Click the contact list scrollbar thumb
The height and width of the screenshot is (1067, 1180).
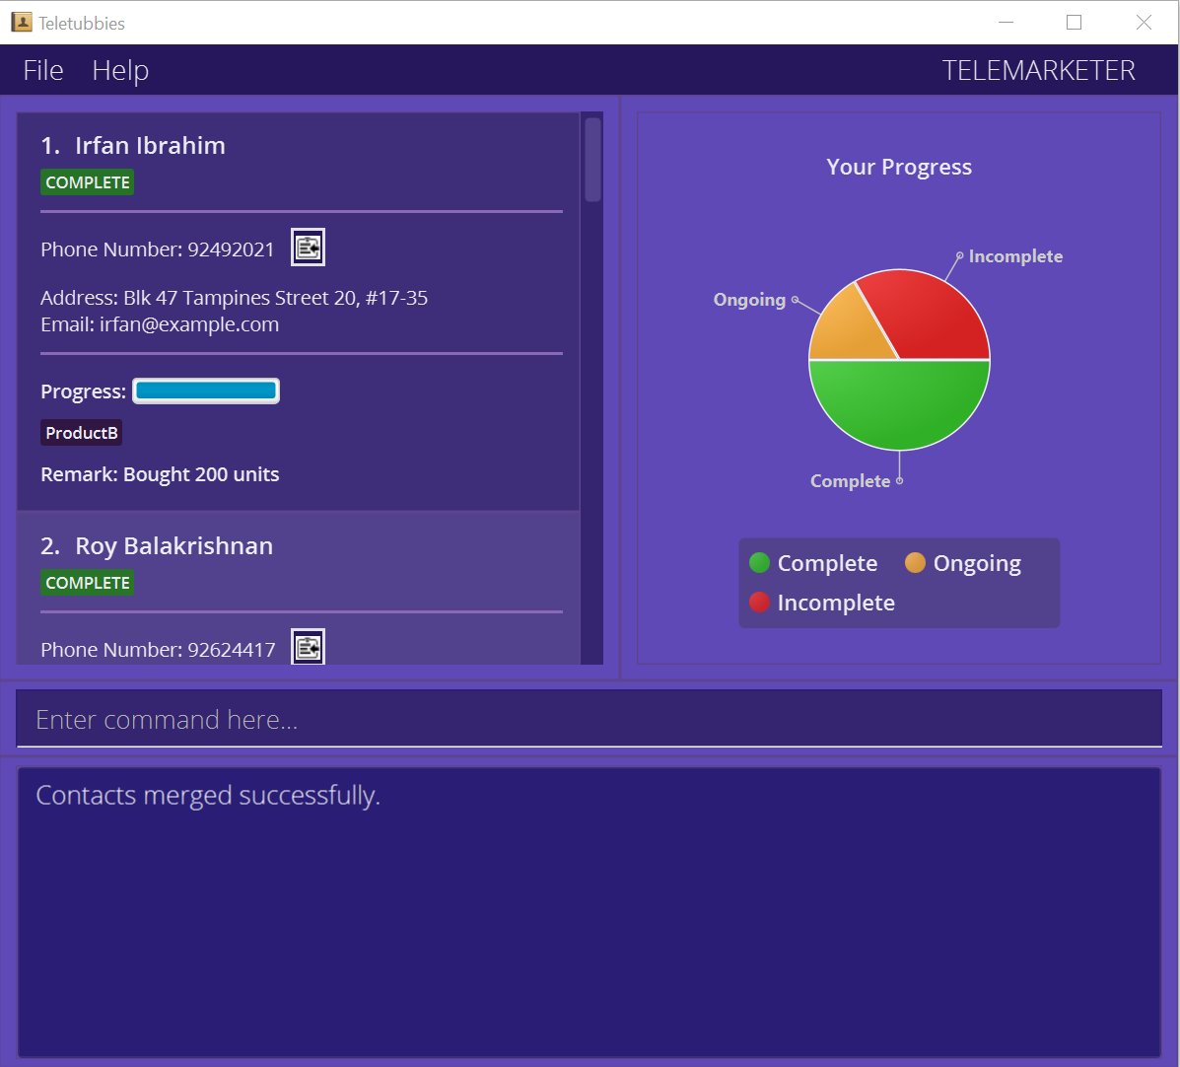click(x=592, y=160)
